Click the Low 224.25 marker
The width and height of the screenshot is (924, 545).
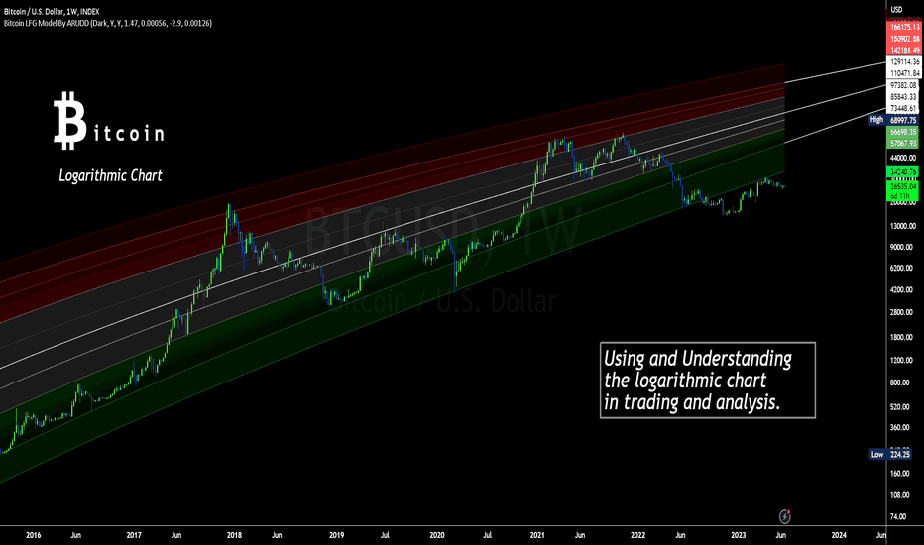[891, 454]
